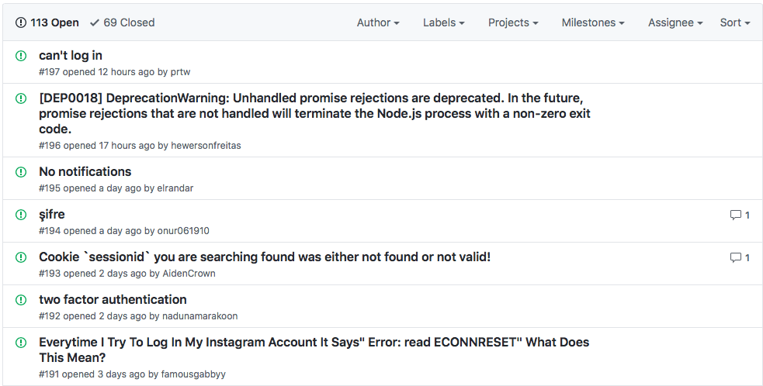Open the Assignee filter dropdown

675,22
